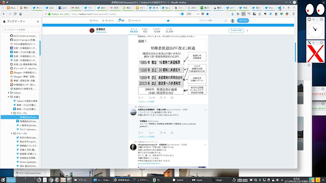Open the Firefox home page button
Screen dimensions: 326x183
pos(20,14)
